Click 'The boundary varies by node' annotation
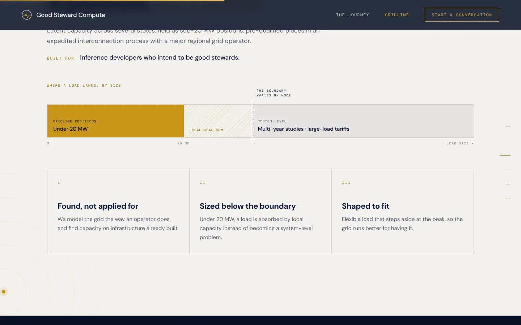Screen dimensions: 521x325 [274, 93]
